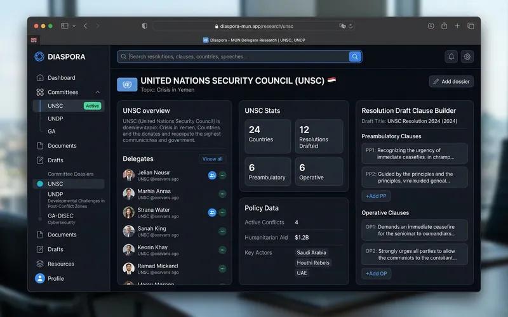Open the upper Documents page icon

coord(40,146)
